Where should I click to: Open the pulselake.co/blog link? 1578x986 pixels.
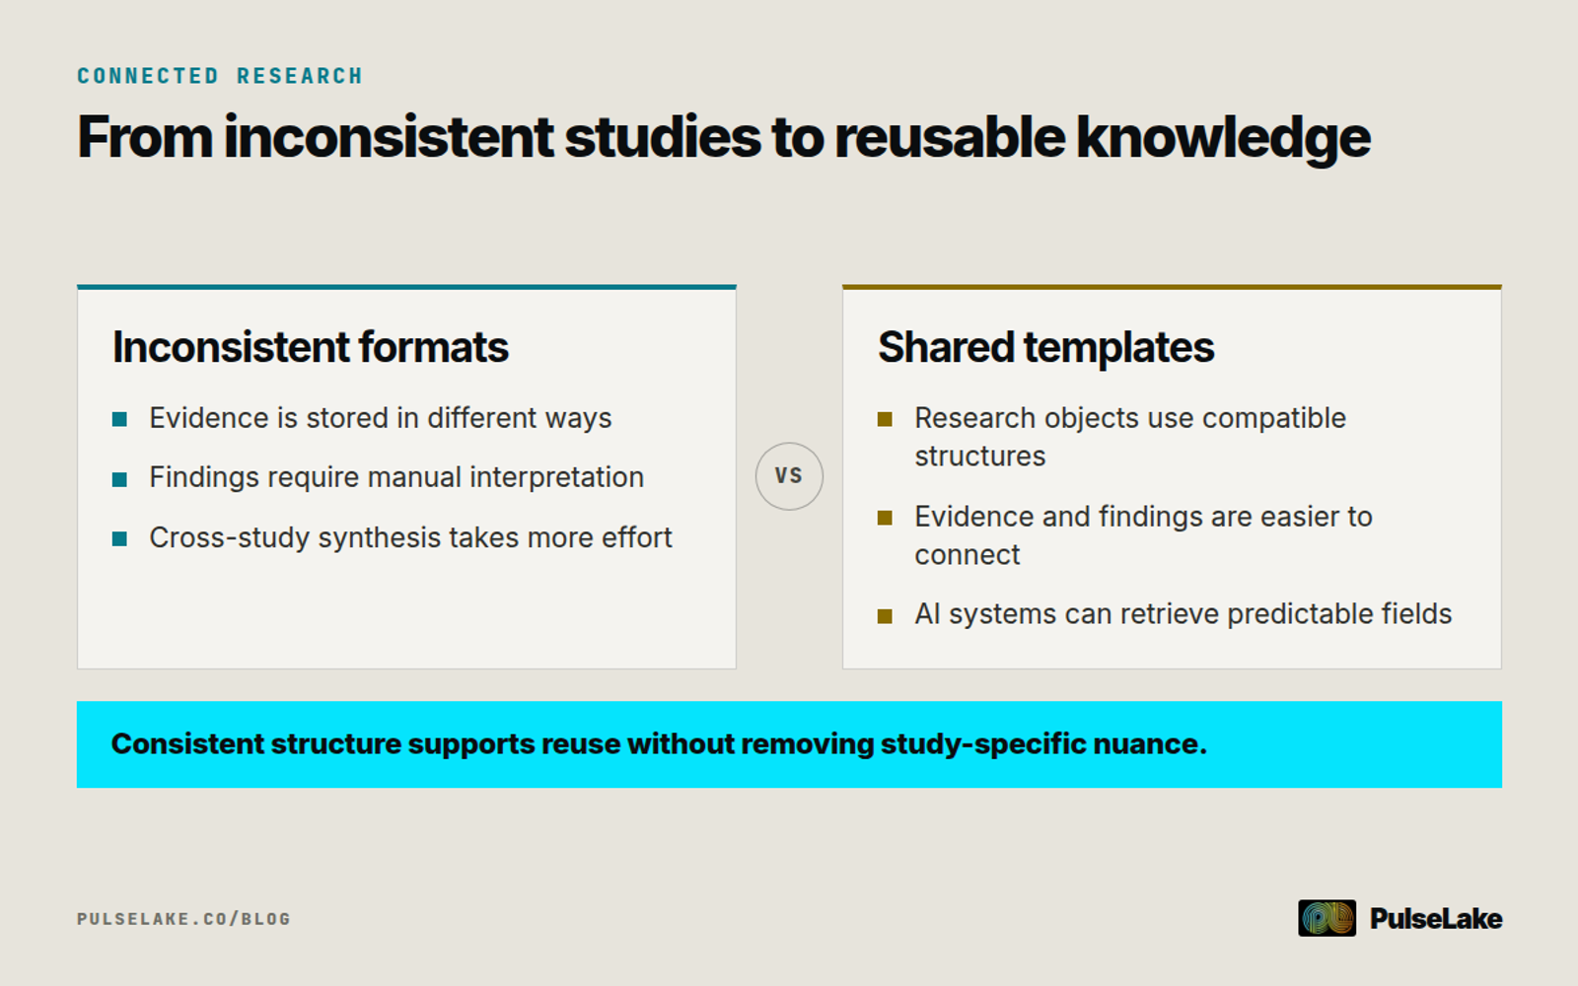coord(183,919)
